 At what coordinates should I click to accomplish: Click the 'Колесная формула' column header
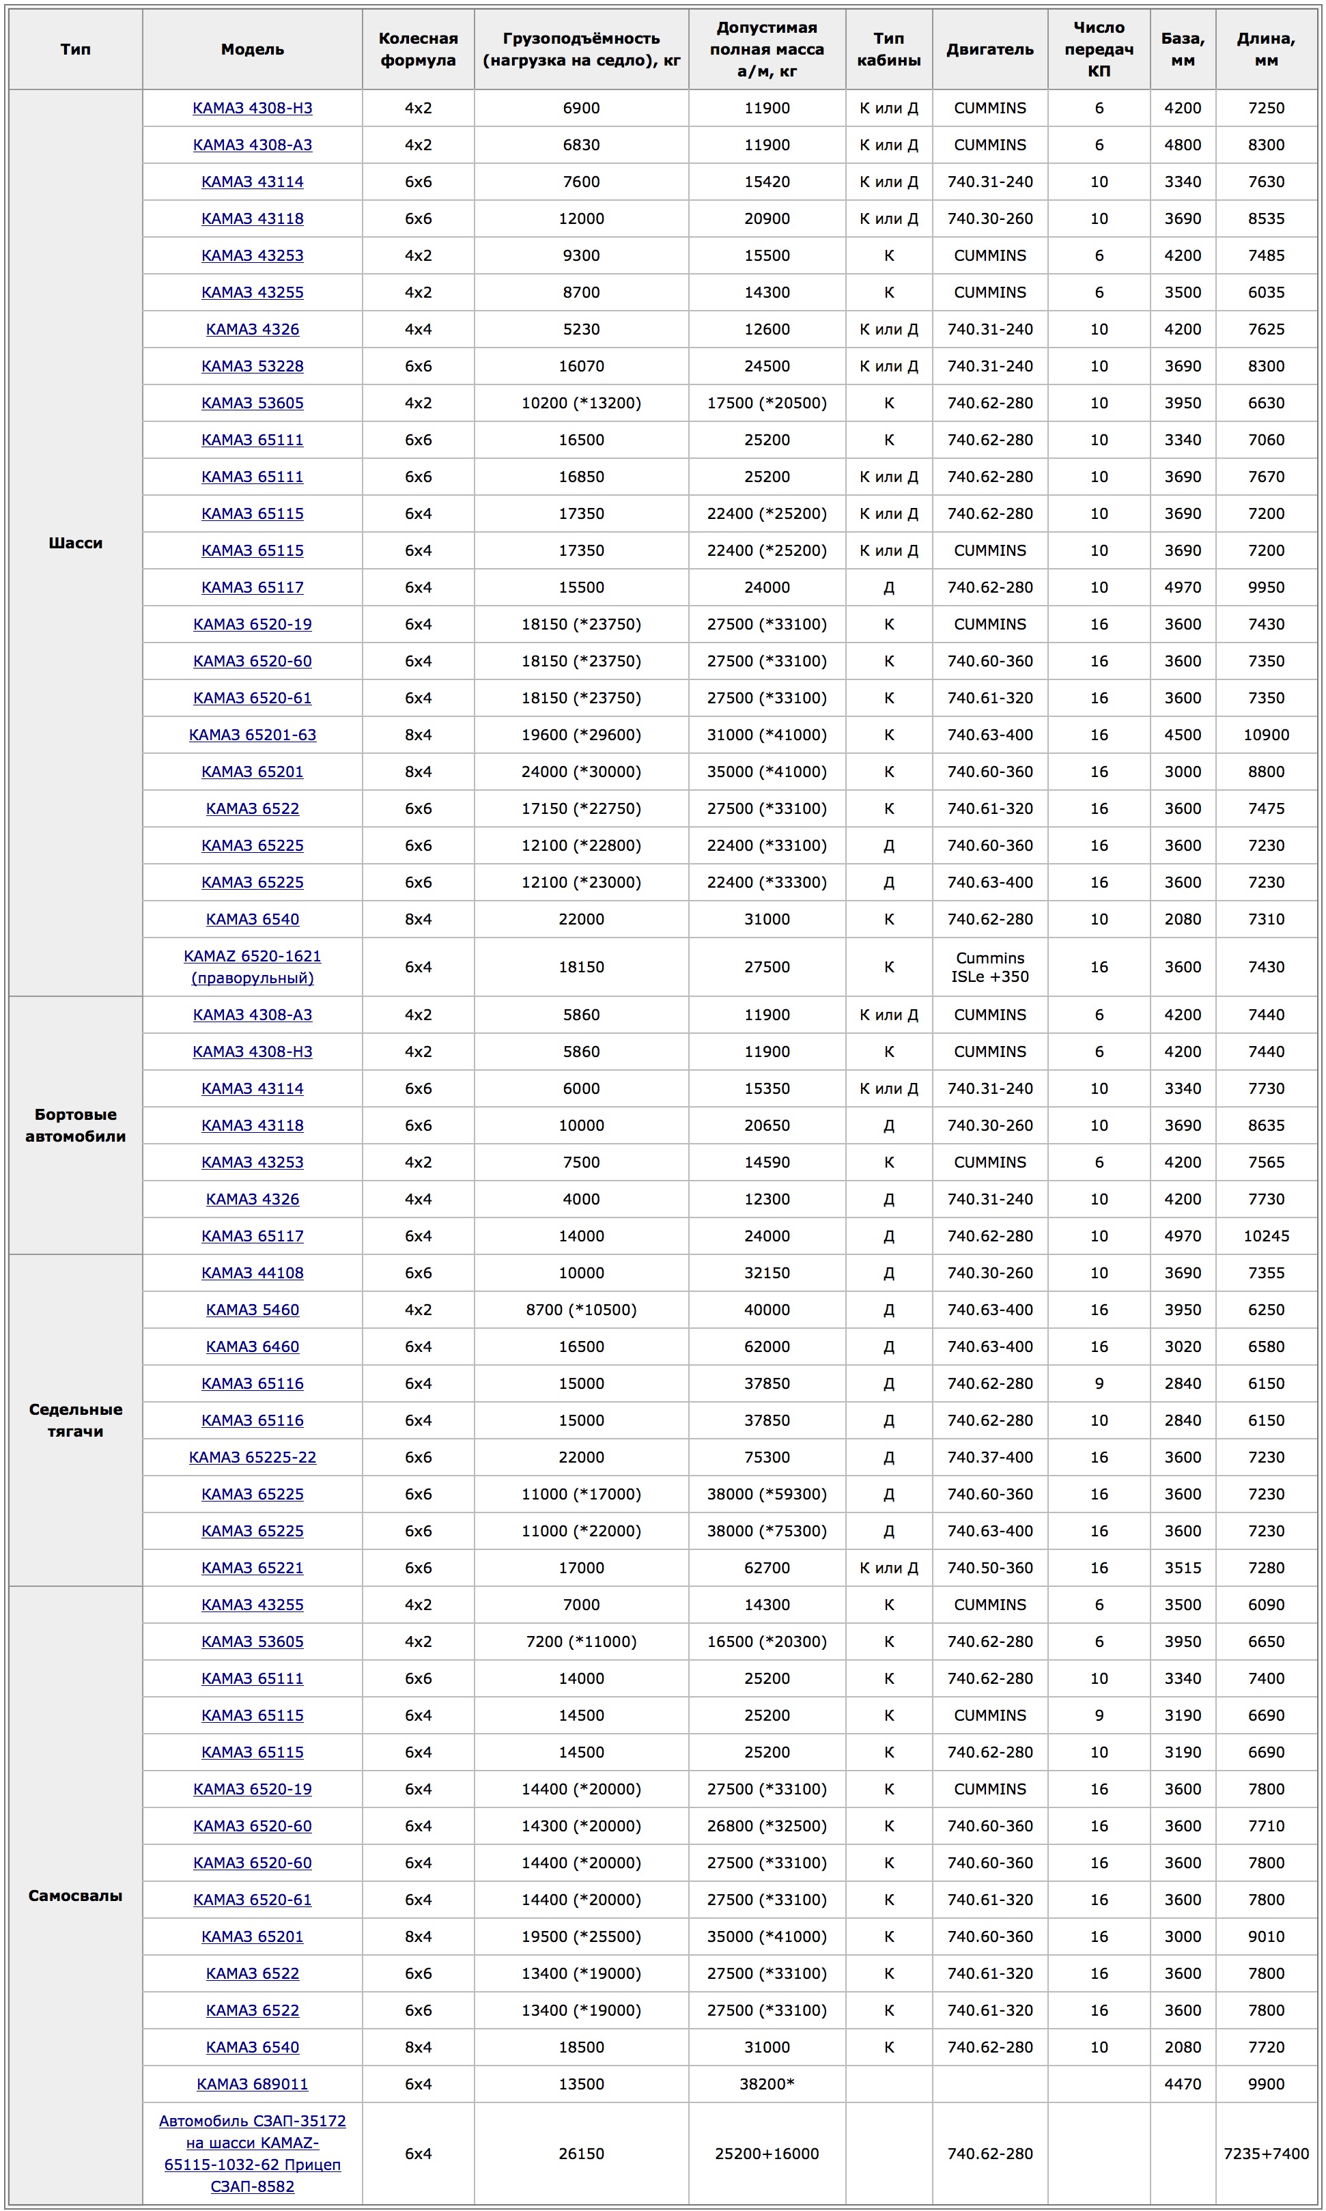tap(418, 50)
